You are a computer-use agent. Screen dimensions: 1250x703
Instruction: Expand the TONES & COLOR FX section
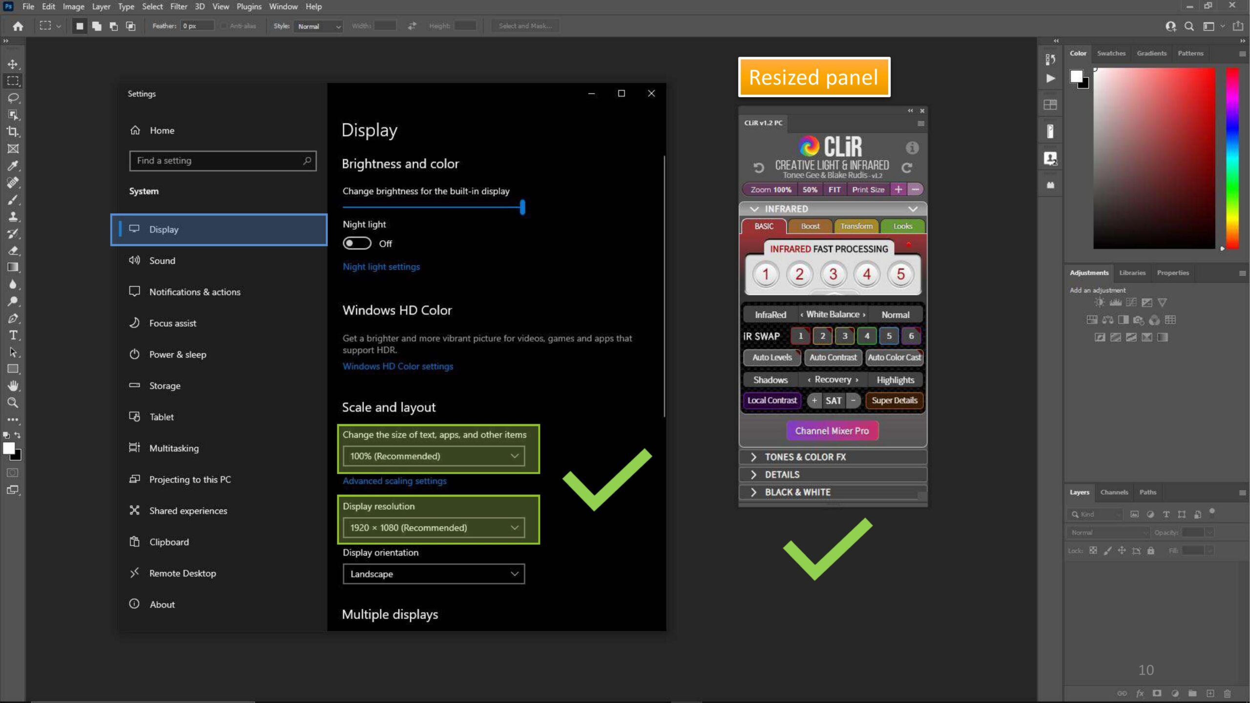pos(833,457)
